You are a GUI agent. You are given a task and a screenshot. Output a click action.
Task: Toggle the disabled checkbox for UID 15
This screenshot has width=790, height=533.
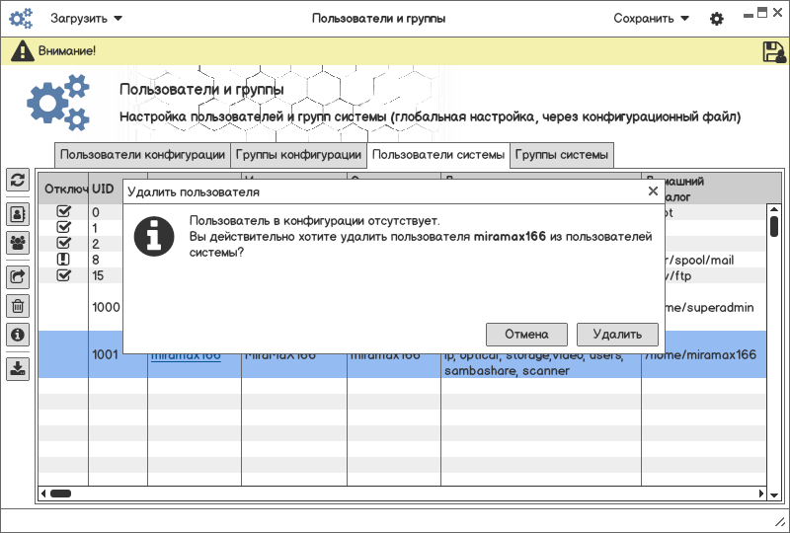(64, 275)
